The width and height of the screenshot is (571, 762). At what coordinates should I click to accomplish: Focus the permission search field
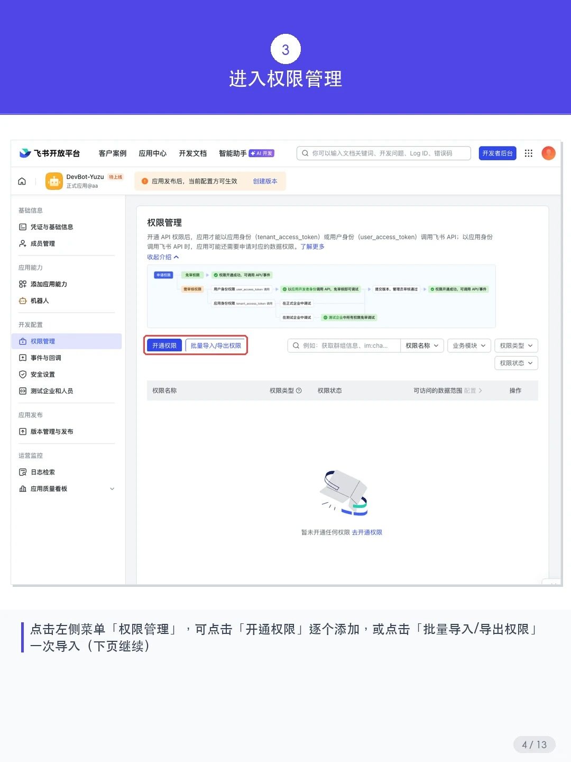tap(344, 346)
